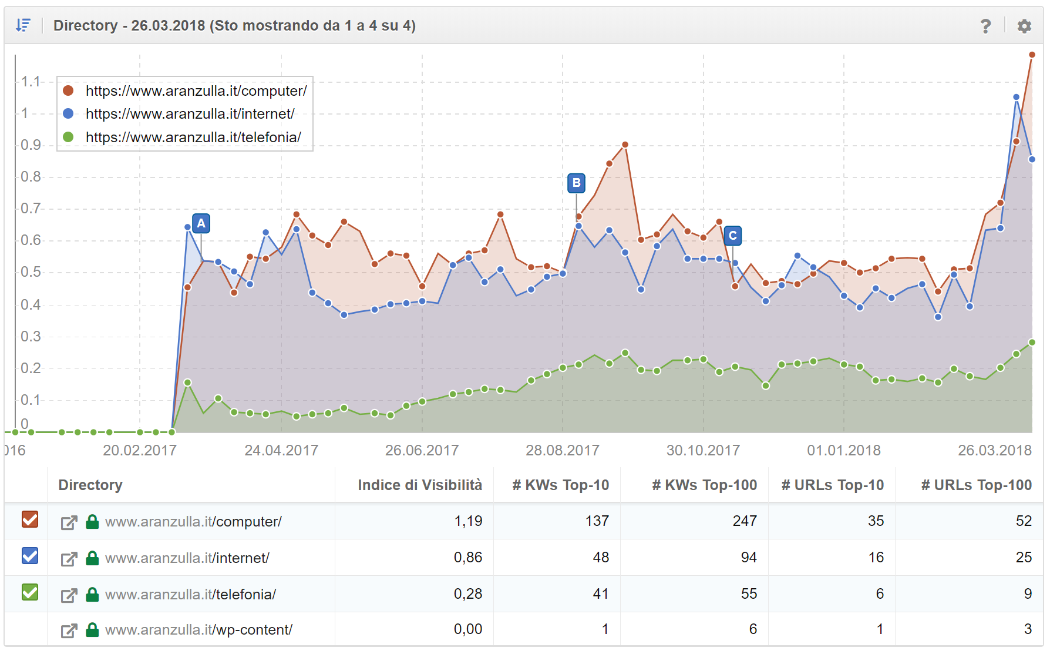Click the www.aranzulla.it/internet/ link
Screen dimensions: 1050x654
[x=187, y=558]
